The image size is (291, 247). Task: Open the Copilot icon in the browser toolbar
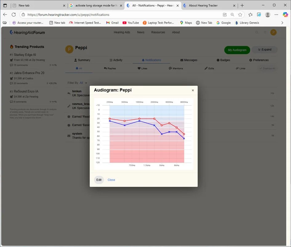285,15
